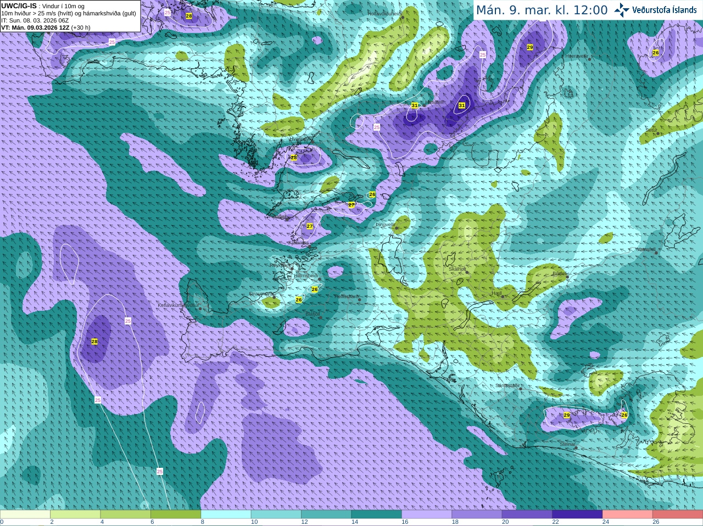Click the Húsafell station label

pyautogui.click(x=436, y=102)
